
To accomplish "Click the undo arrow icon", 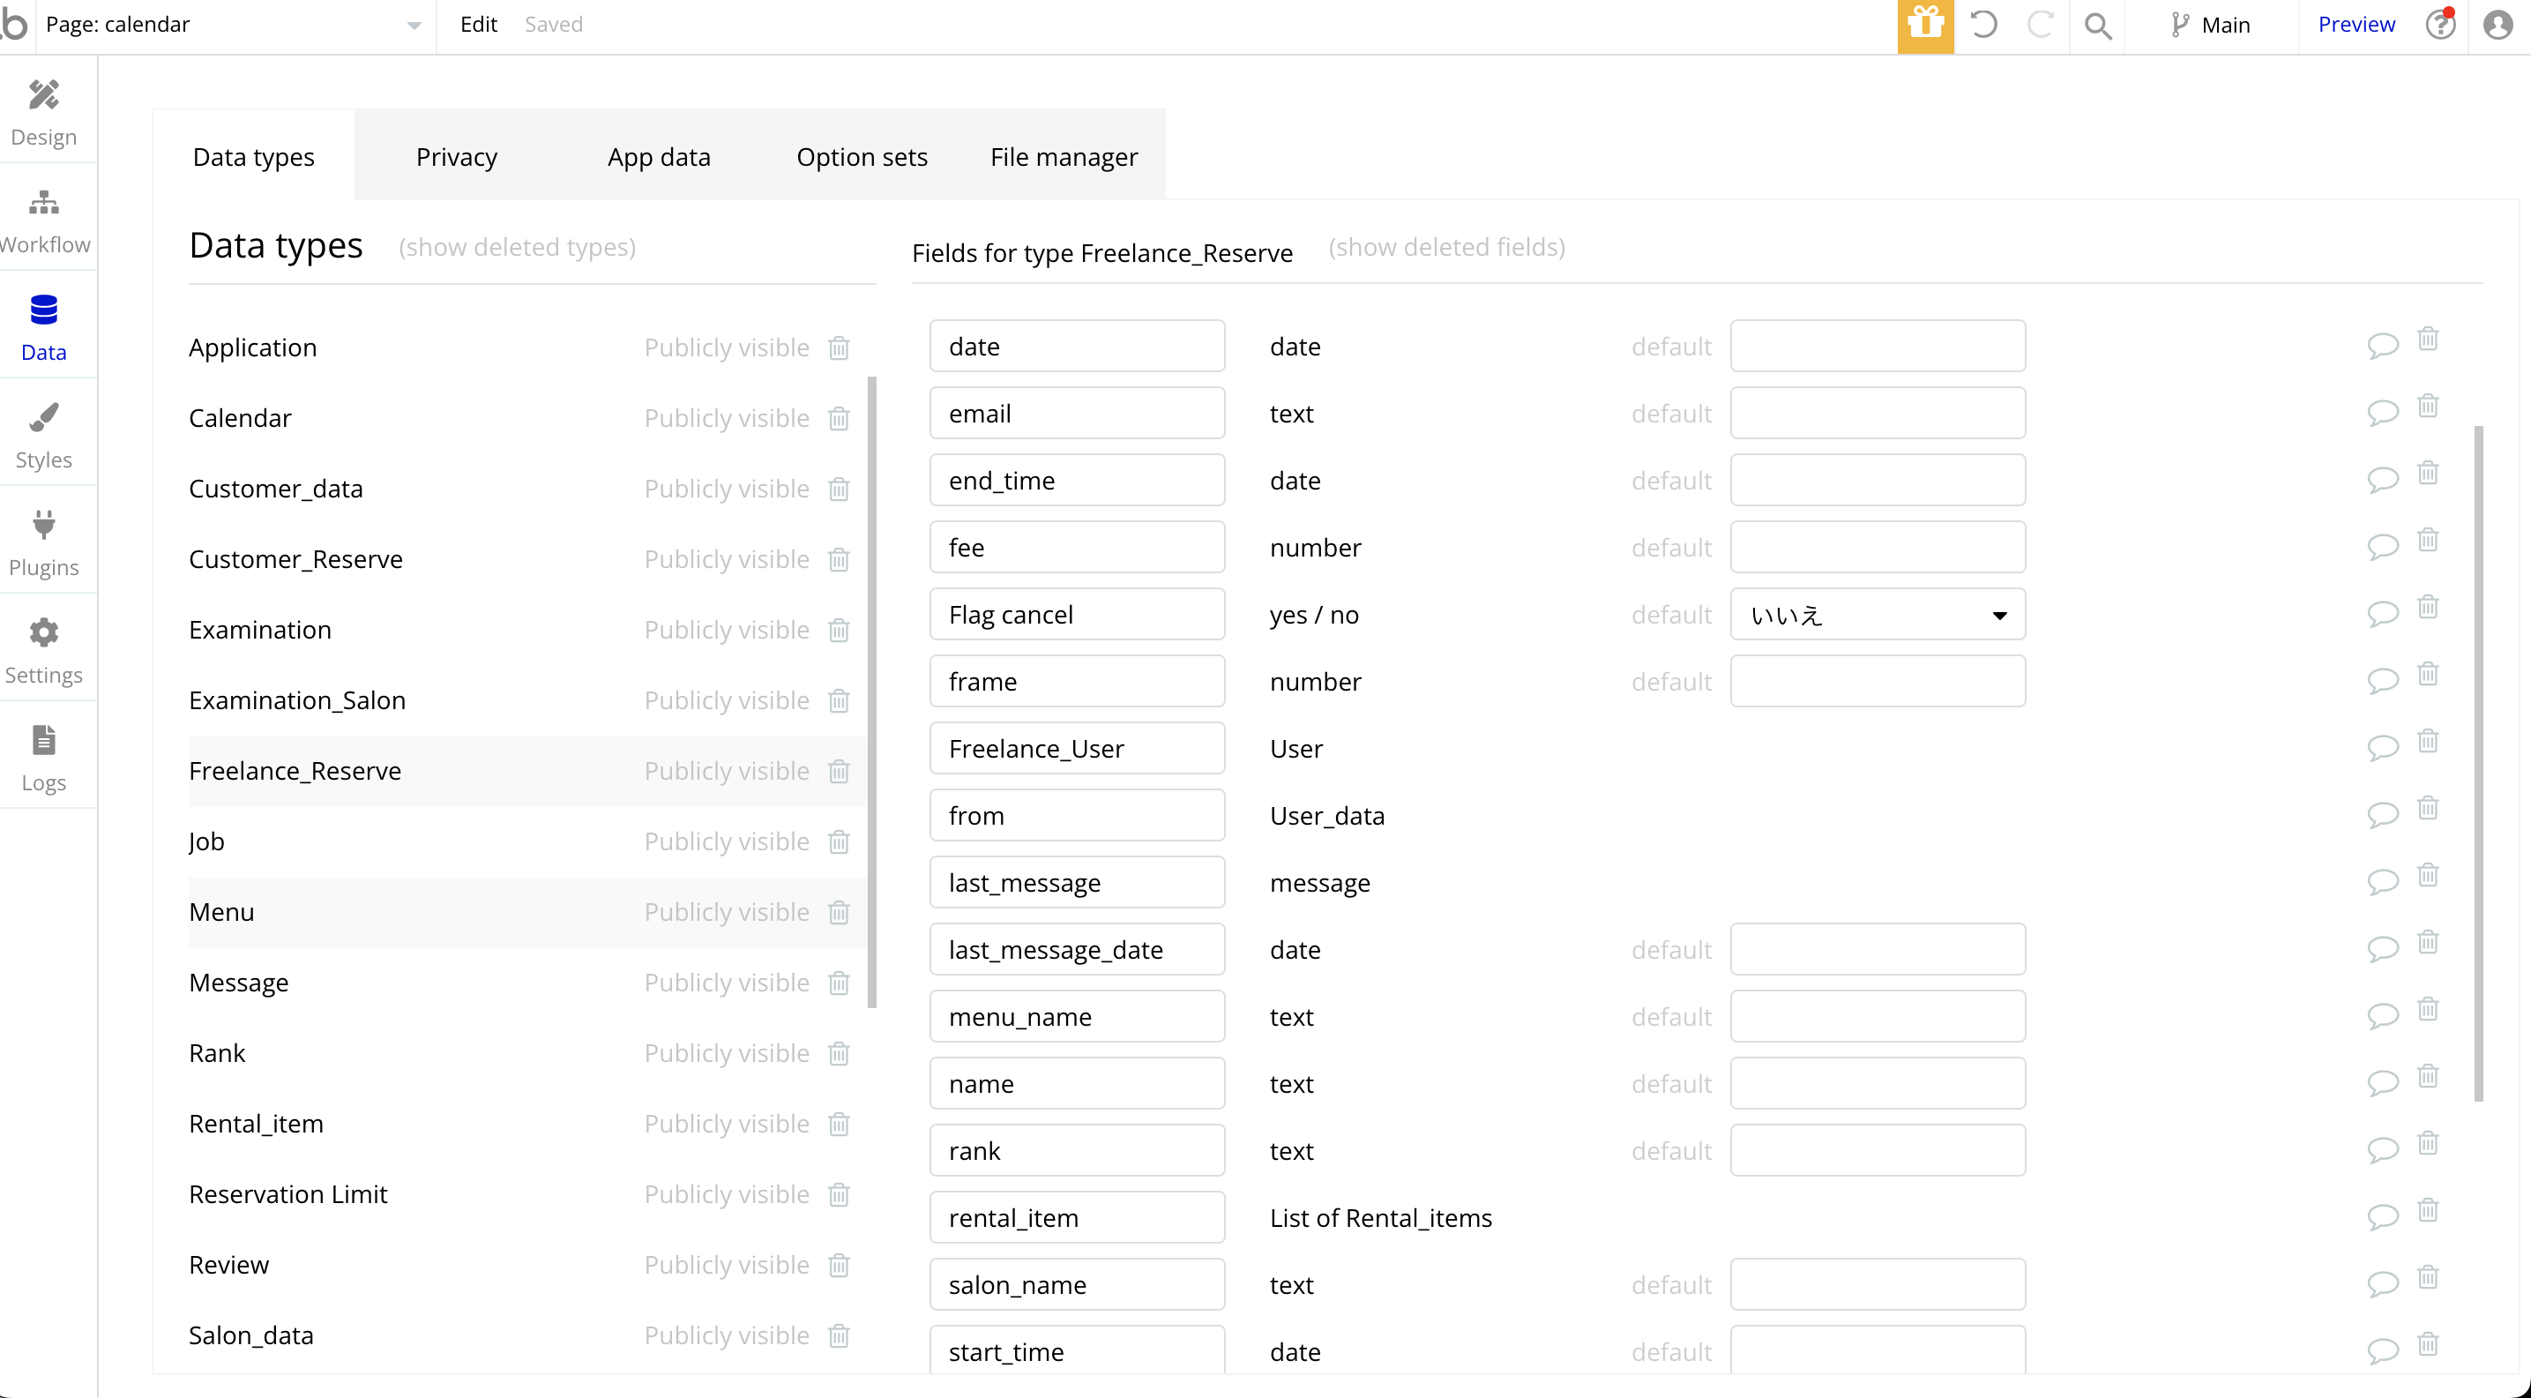I will [x=1983, y=26].
